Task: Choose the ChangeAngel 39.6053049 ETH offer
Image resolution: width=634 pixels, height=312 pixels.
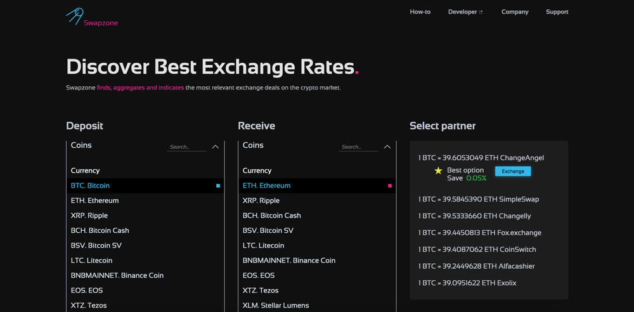Action: (x=481, y=158)
